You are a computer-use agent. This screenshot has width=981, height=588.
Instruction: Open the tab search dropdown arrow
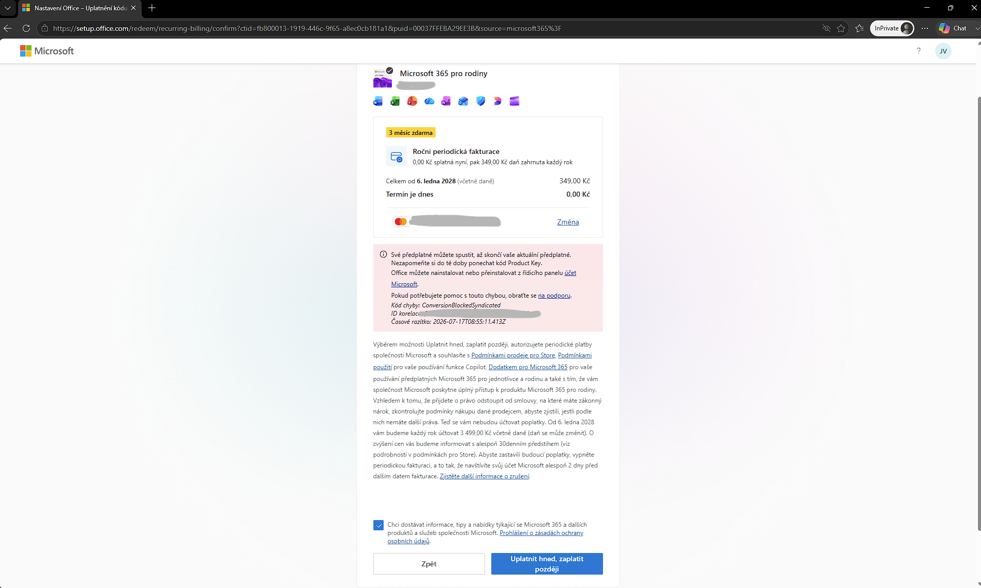tap(8, 8)
